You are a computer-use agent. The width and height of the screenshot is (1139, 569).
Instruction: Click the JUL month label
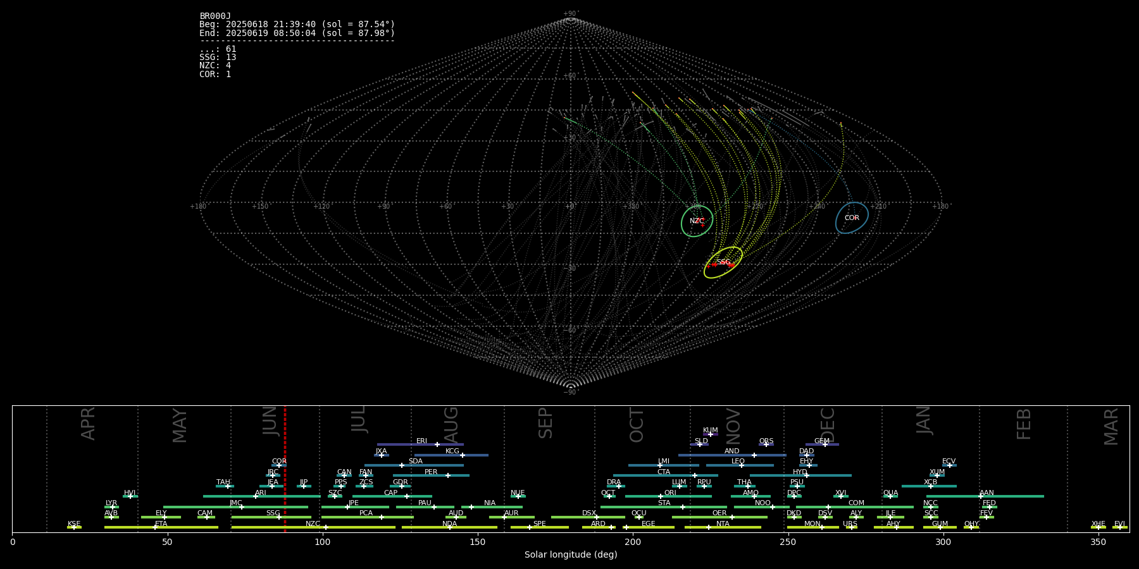pos(359,419)
